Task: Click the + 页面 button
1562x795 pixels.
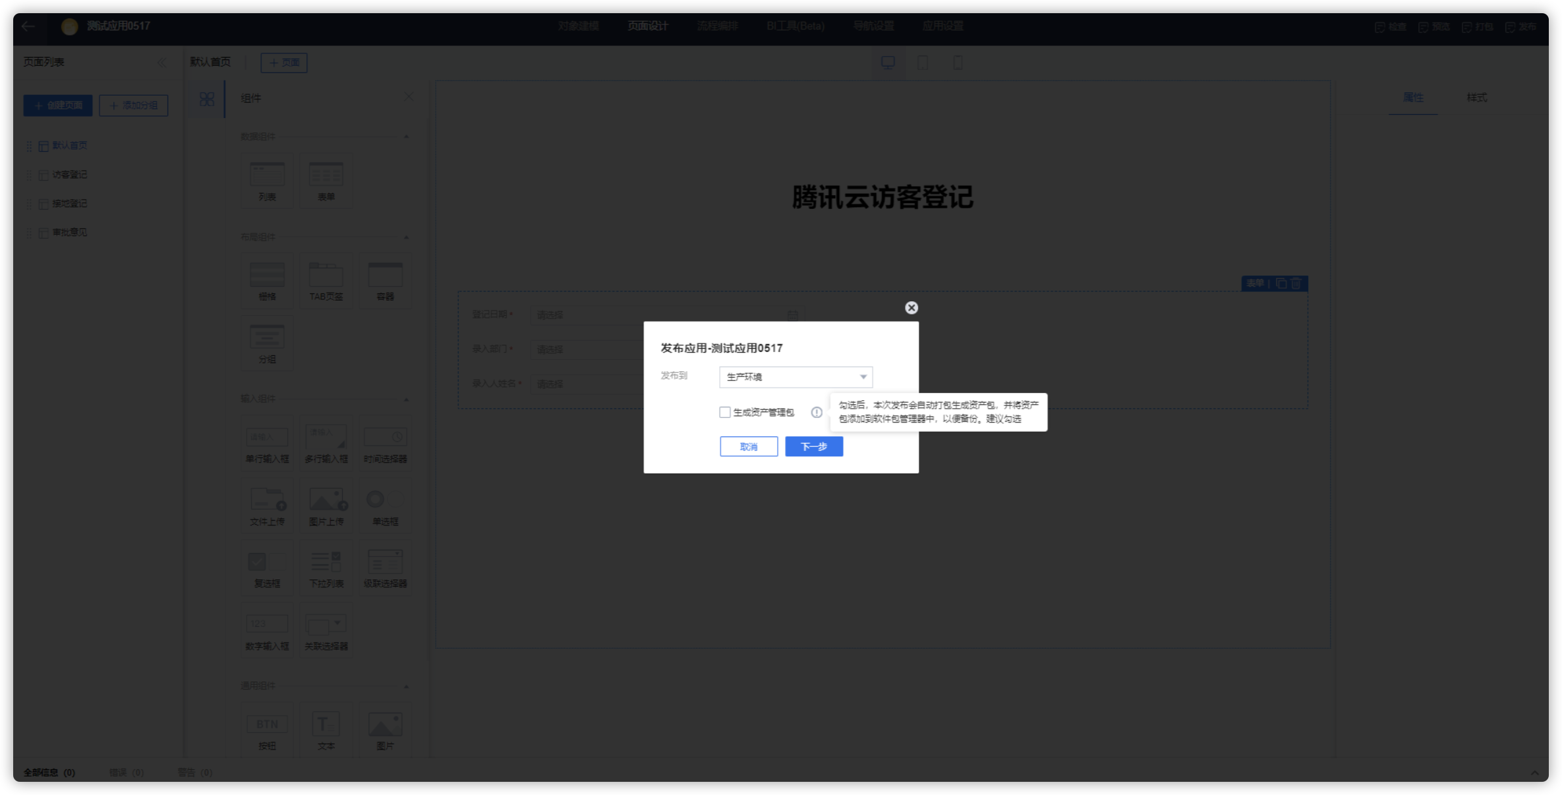Action: (x=284, y=63)
